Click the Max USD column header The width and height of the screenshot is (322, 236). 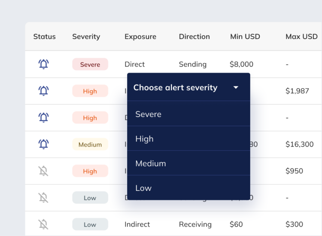pos(301,37)
